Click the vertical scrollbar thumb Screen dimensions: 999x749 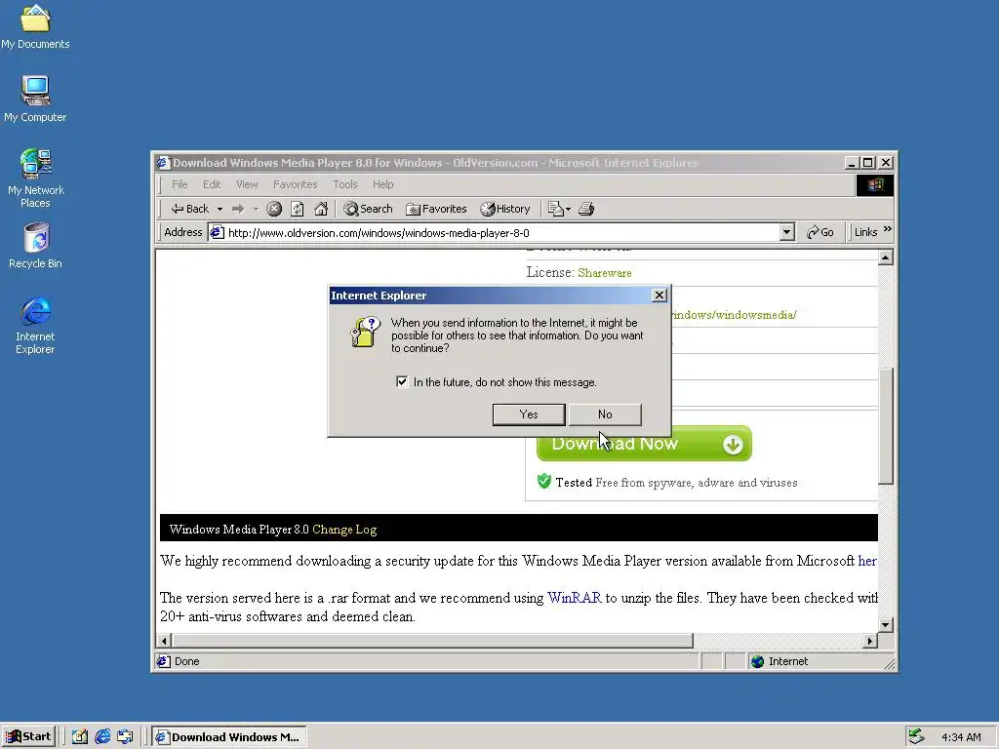click(886, 427)
